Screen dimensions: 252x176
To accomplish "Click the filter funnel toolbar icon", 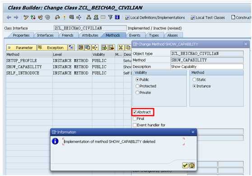I will coord(110,17).
